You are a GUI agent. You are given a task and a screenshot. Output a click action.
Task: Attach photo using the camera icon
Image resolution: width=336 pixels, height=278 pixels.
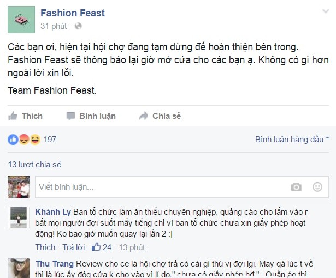click(296, 187)
